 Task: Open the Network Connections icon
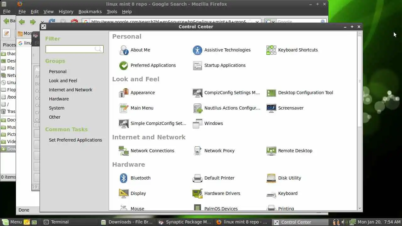(x=124, y=151)
